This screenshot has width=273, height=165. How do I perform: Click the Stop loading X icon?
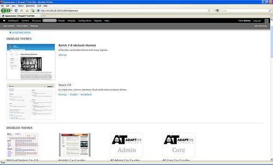22,11
